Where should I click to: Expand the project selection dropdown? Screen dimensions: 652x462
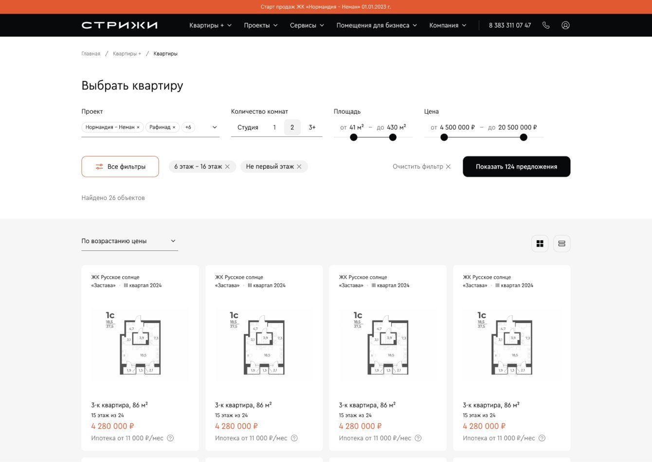coord(215,127)
